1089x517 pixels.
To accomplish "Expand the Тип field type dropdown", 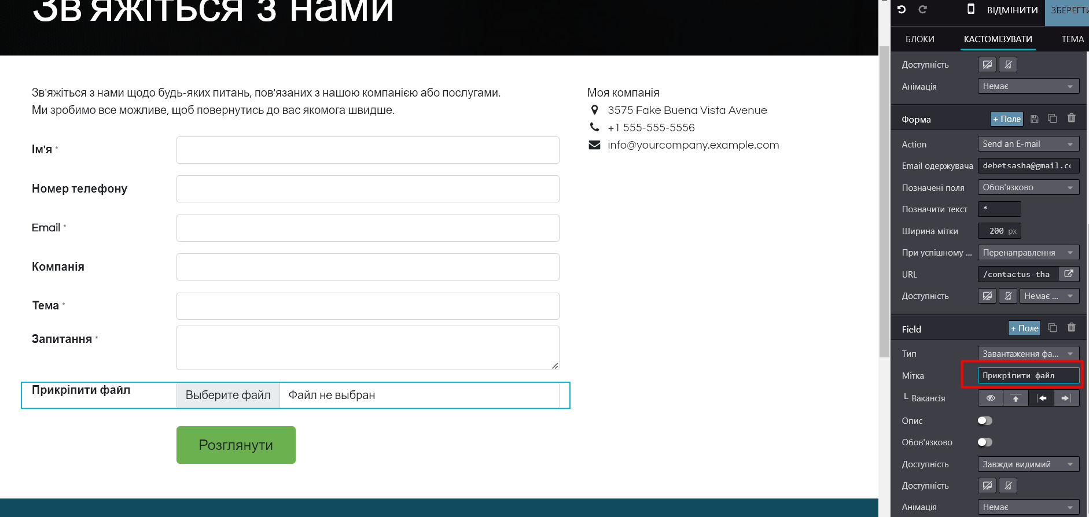I will 1028,354.
